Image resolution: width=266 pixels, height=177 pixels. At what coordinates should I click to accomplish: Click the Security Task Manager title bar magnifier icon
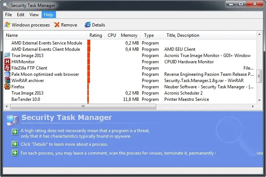pyautogui.click(x=6, y=5)
